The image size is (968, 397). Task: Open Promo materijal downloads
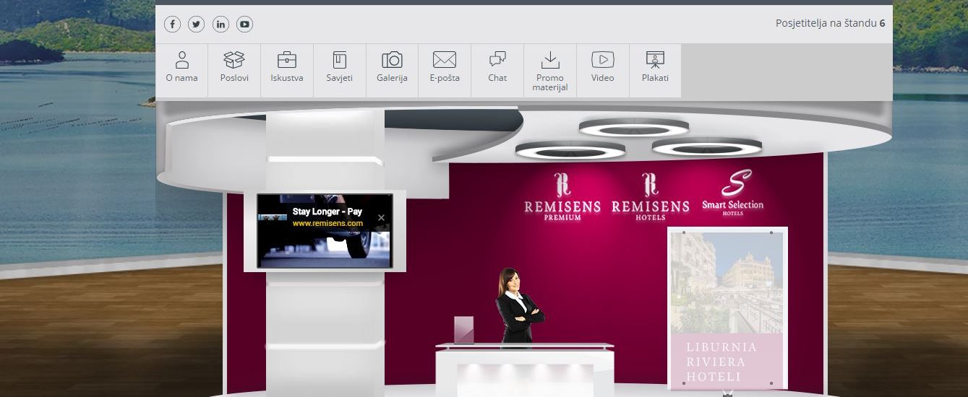tap(550, 70)
